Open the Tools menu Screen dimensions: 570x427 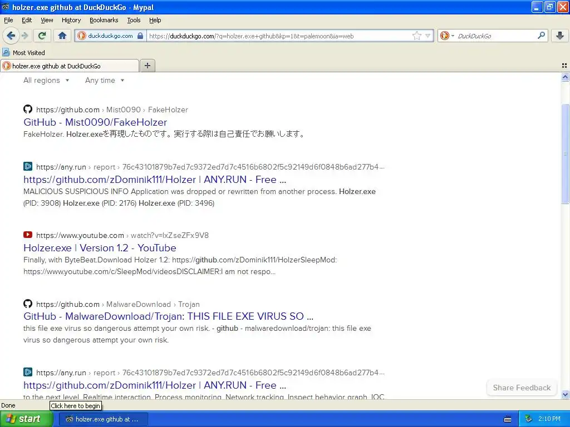(x=134, y=20)
